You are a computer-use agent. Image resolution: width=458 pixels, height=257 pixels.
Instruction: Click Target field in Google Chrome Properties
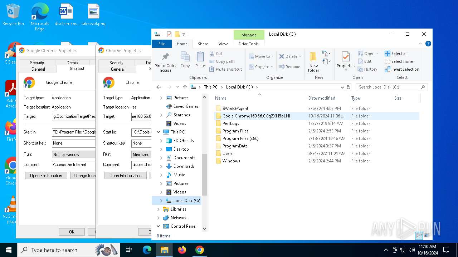[73, 116]
